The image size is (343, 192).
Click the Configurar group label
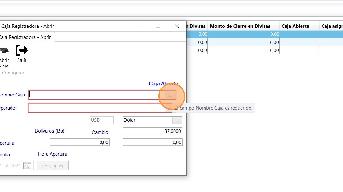(x=13, y=73)
